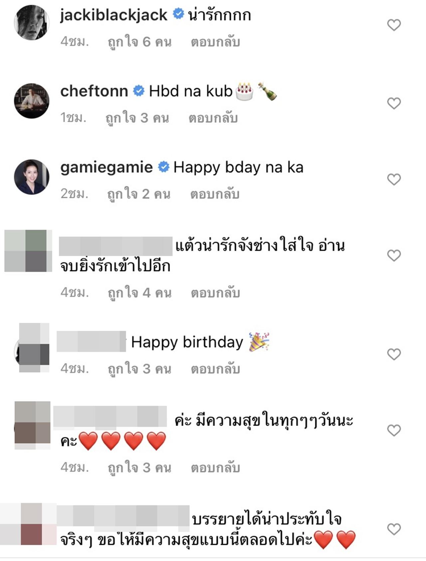Tap the heart beside the 'Happy birthday' party popper comment
426x561 pixels.
point(394,354)
